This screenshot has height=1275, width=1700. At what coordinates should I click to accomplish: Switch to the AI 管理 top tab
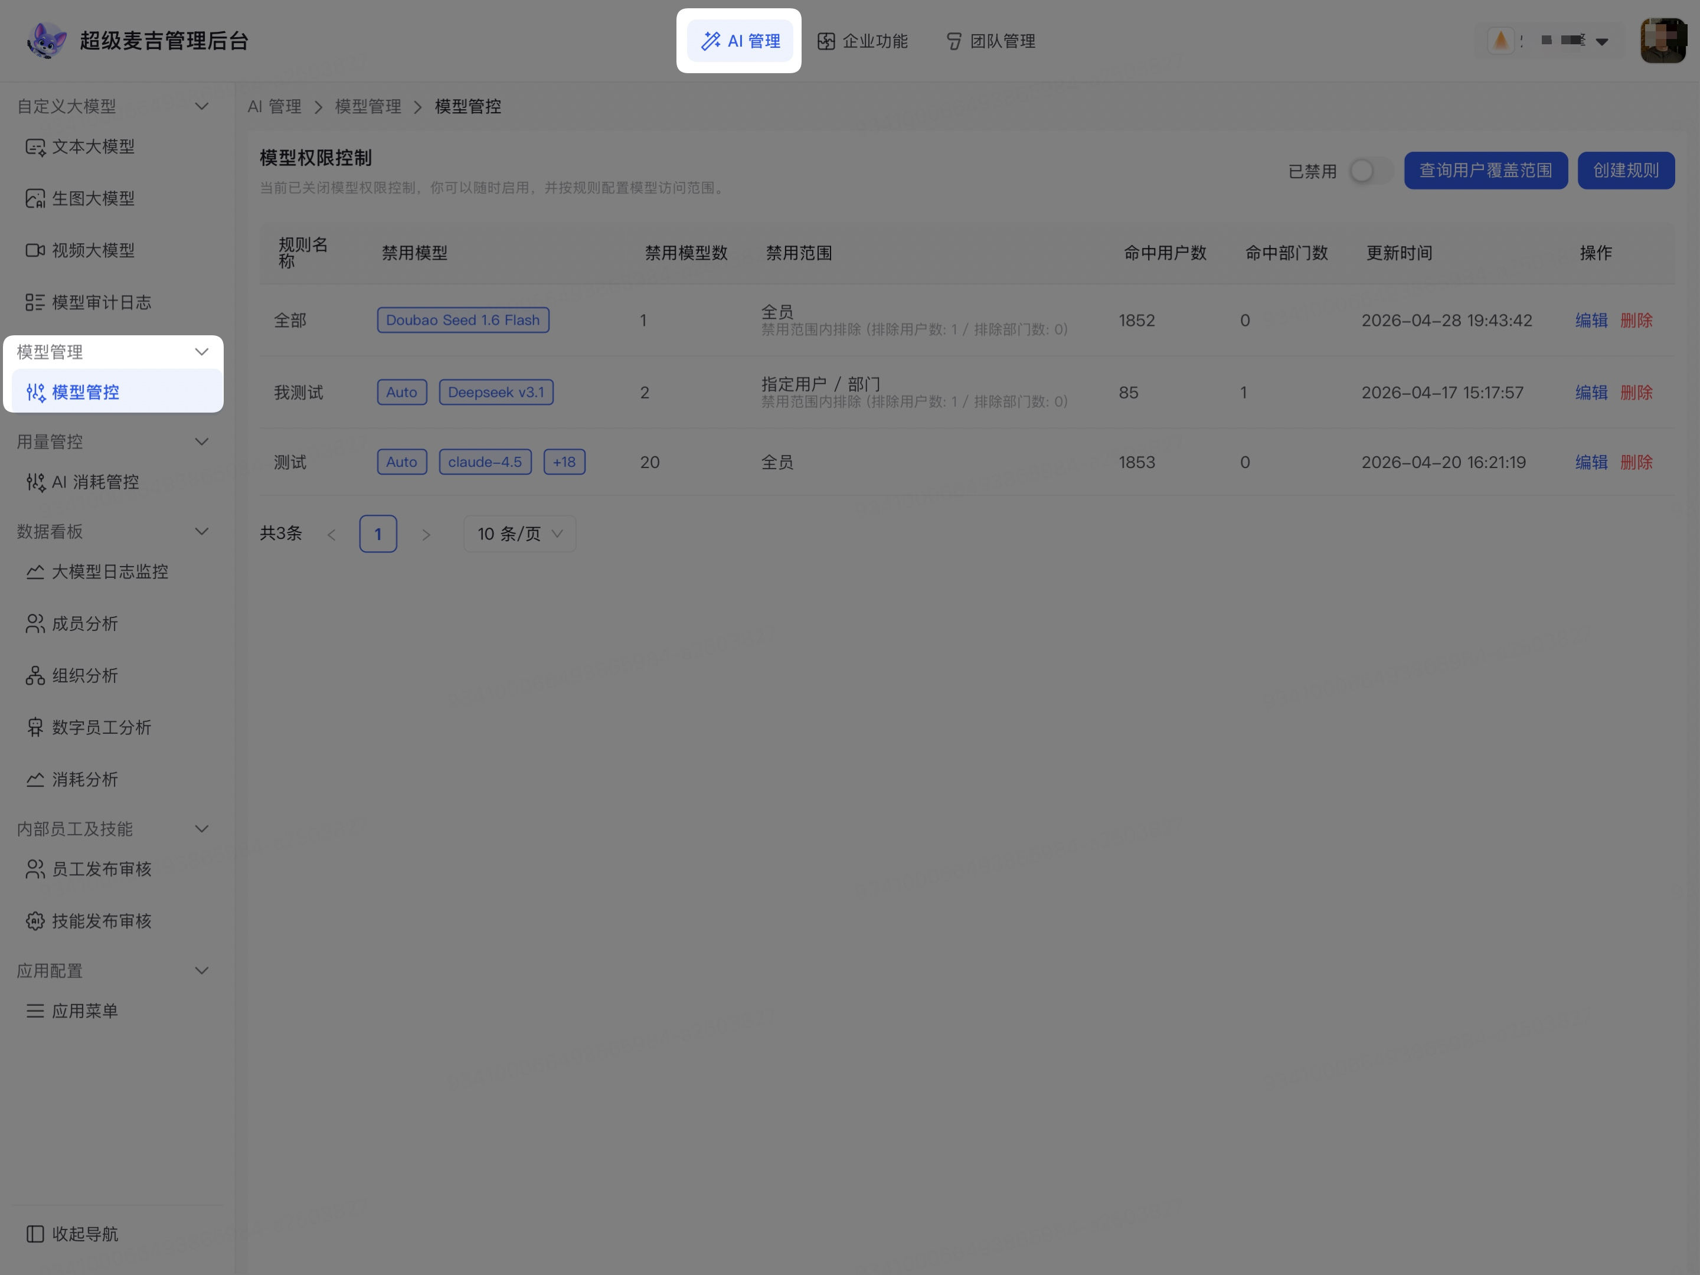740,41
